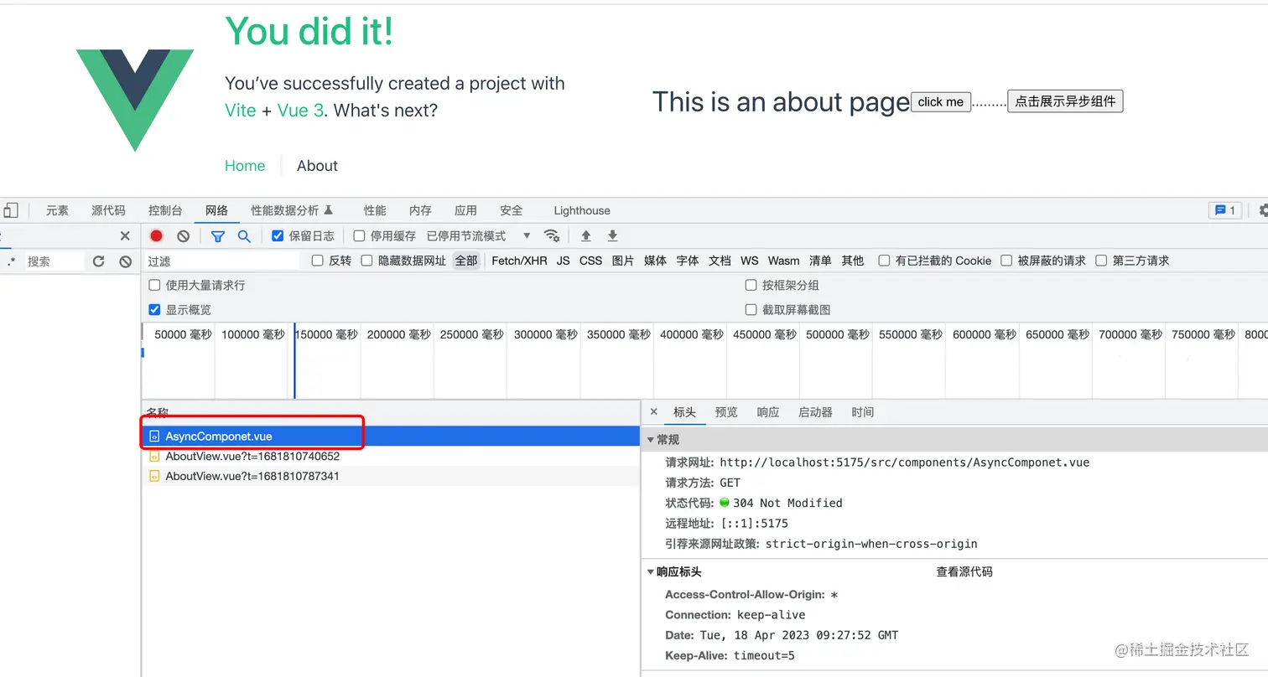Filter requests by JS type

564,261
